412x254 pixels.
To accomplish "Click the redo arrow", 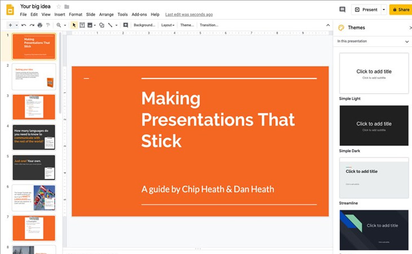I will [32, 25].
